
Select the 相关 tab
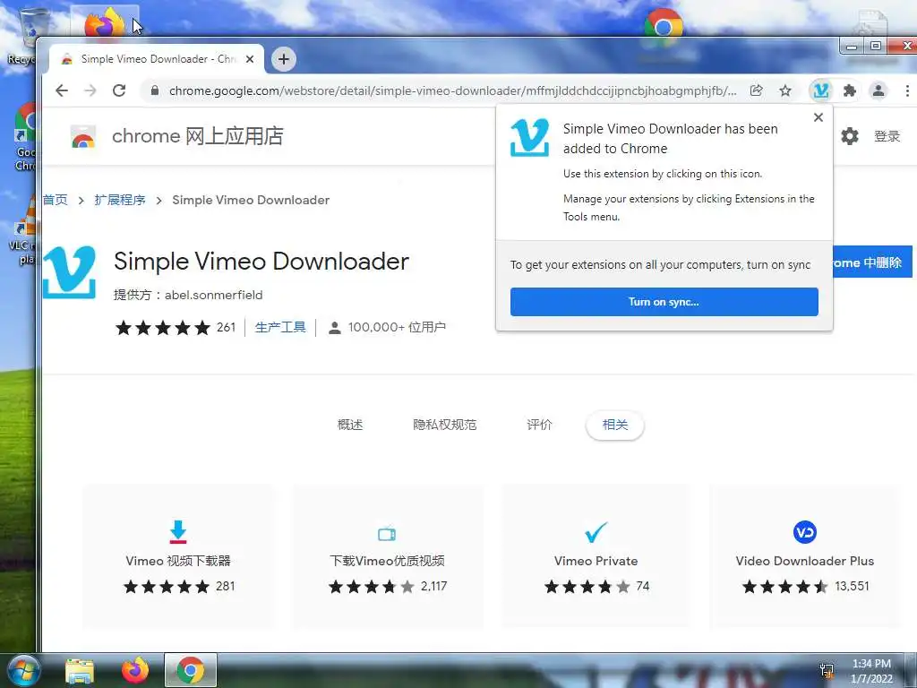point(615,425)
